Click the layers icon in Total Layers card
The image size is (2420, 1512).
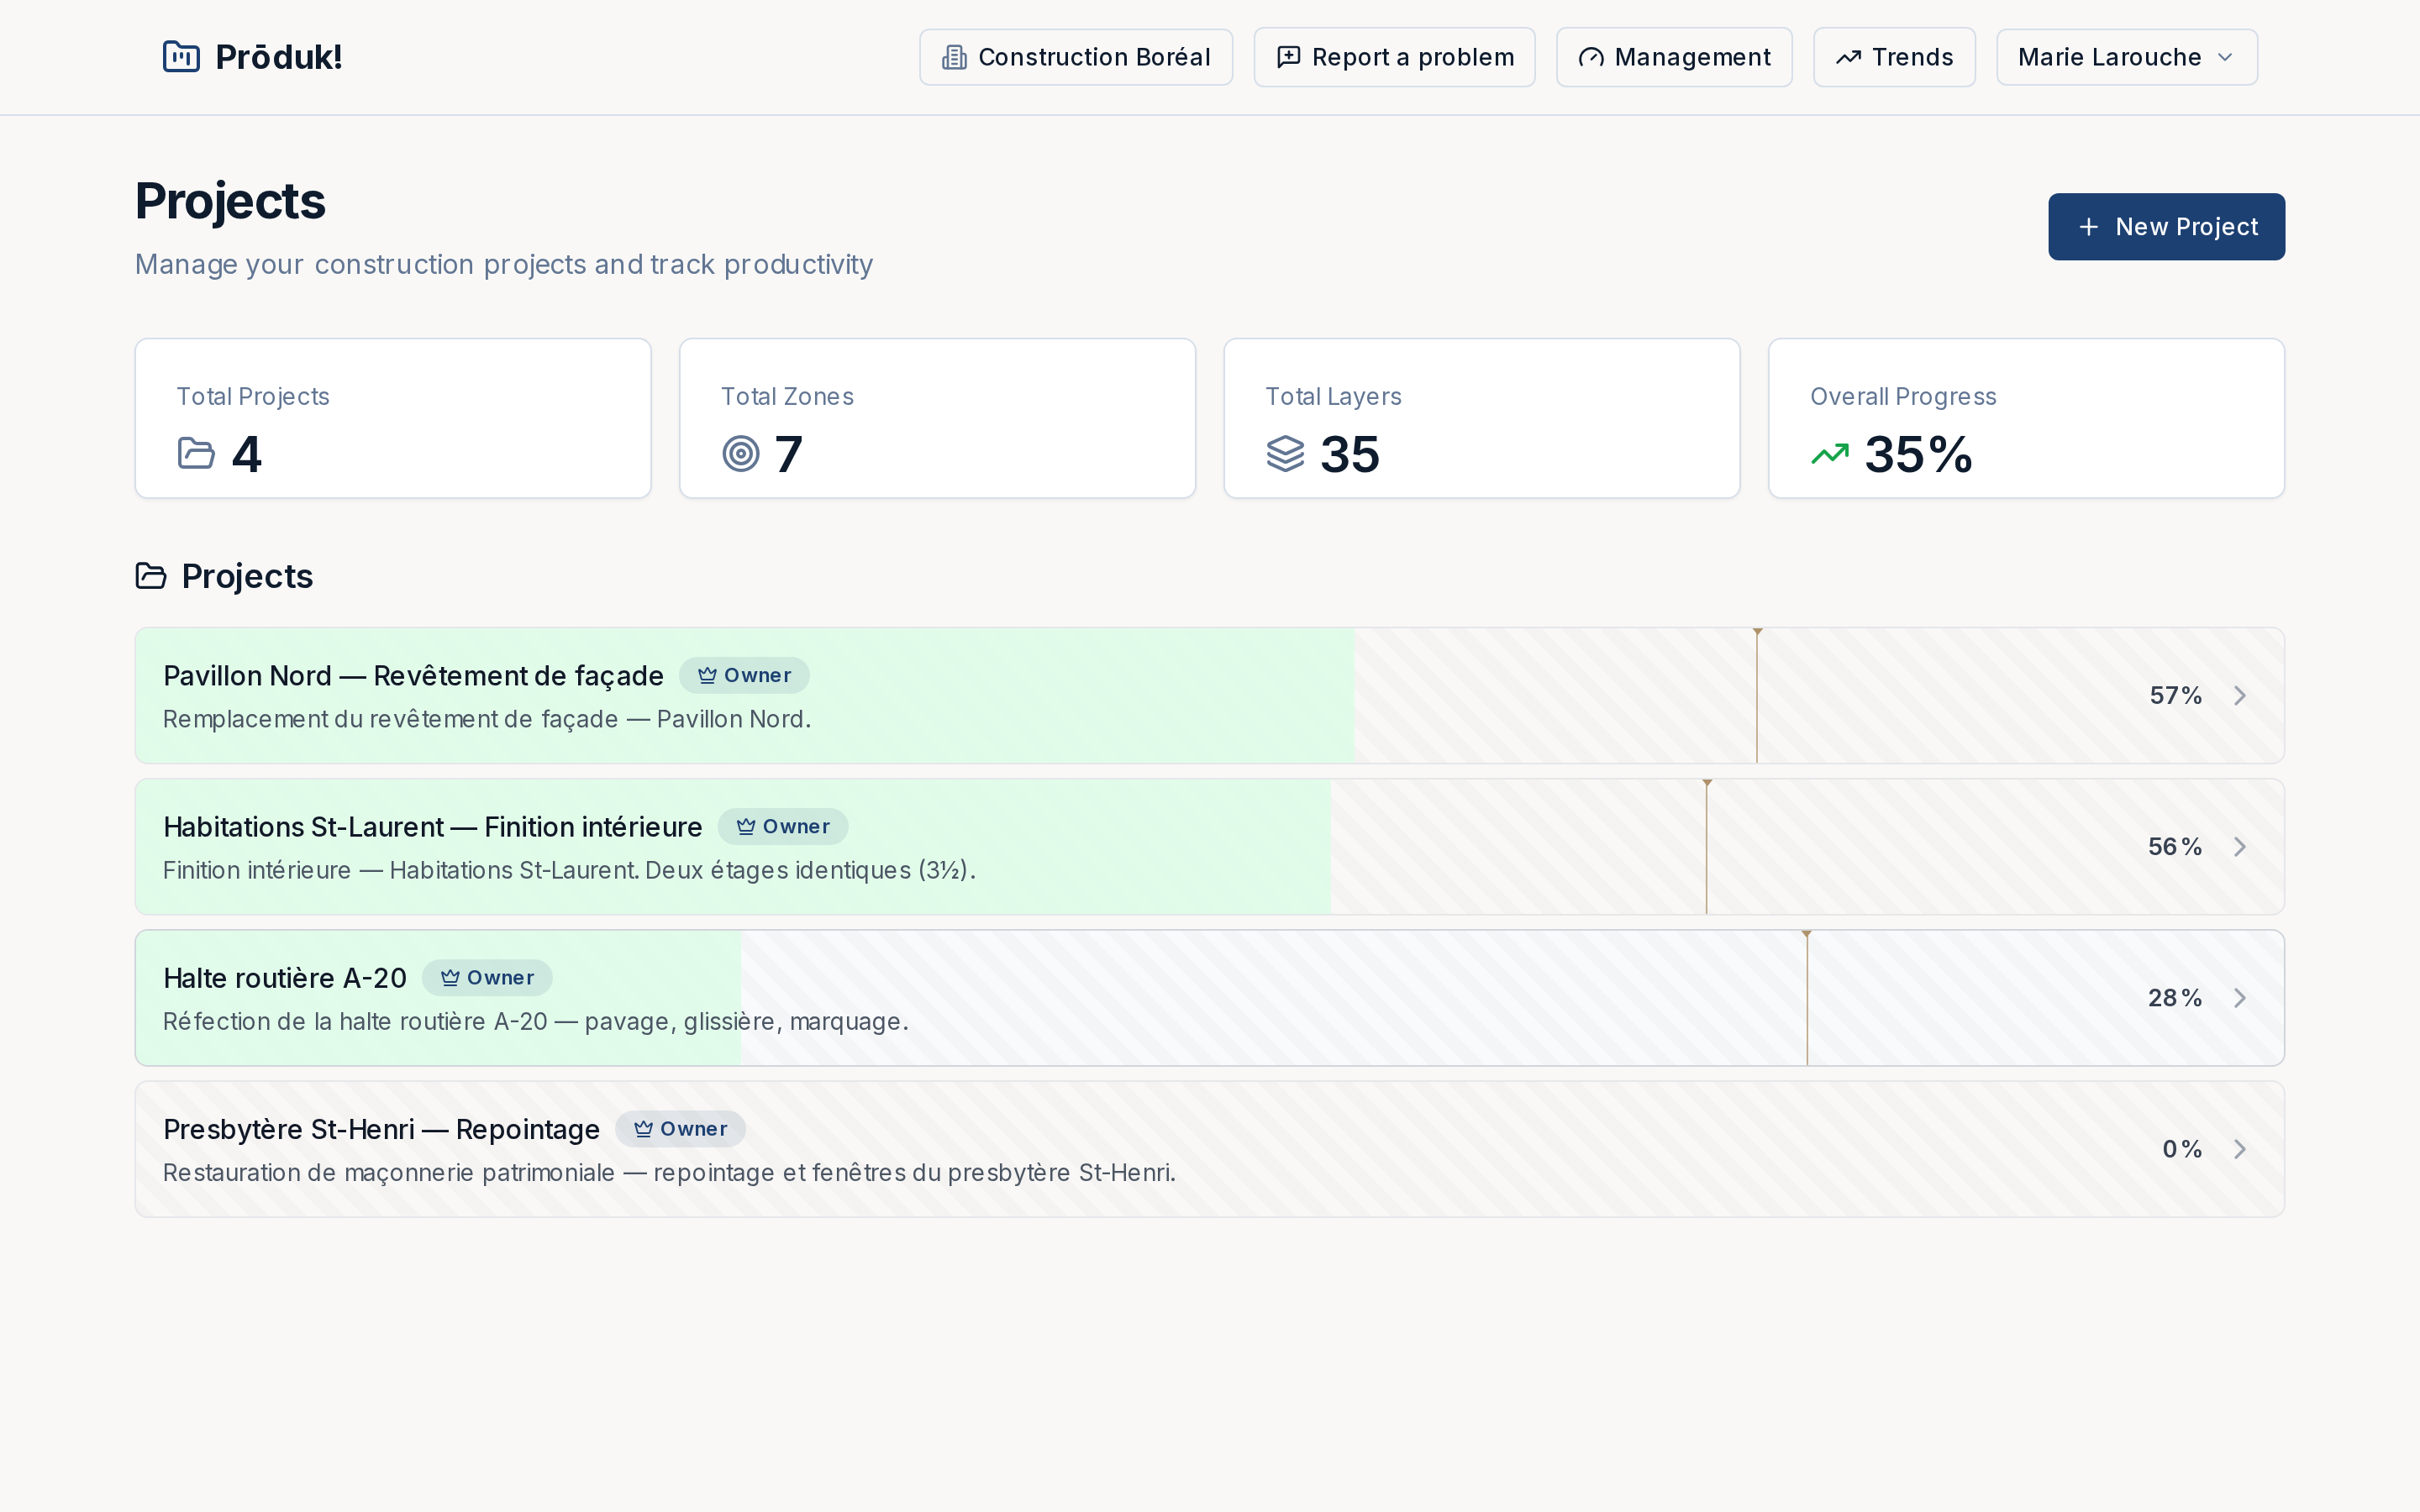coord(1285,454)
